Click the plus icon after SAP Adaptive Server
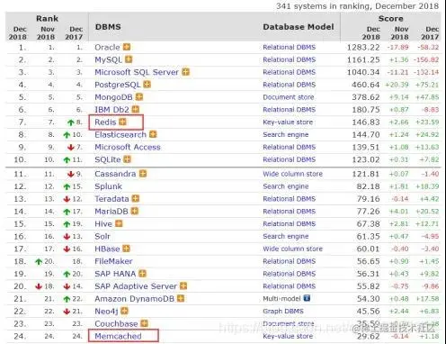Screen dimensions: 446x344 coord(183,286)
